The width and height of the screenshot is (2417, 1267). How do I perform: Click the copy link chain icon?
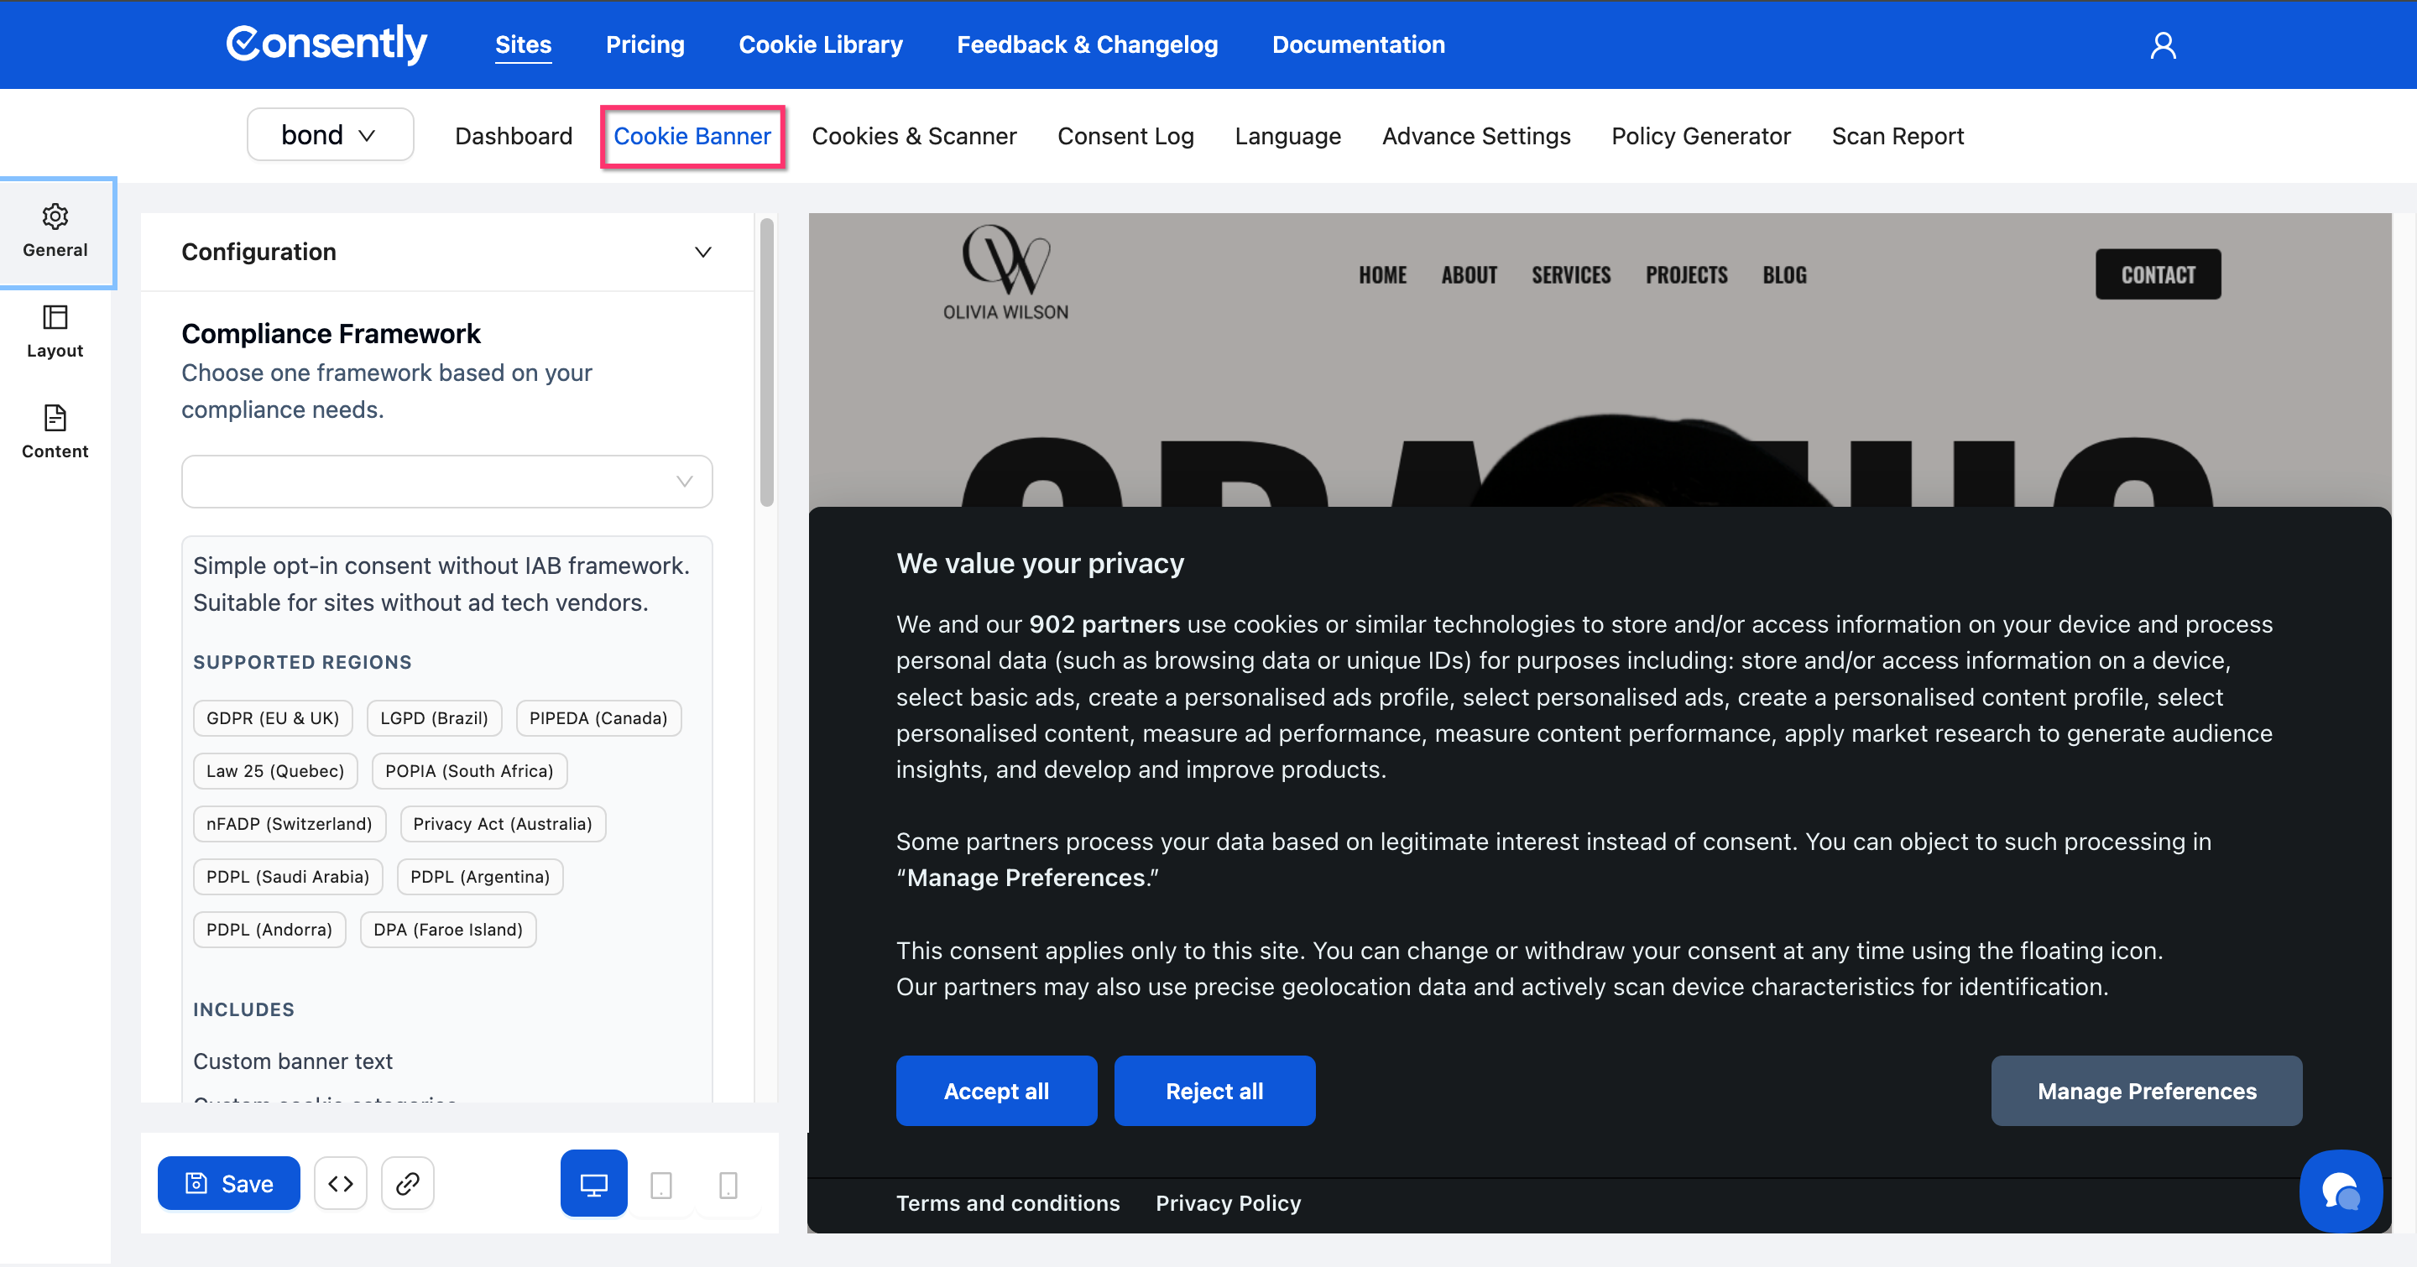[407, 1184]
